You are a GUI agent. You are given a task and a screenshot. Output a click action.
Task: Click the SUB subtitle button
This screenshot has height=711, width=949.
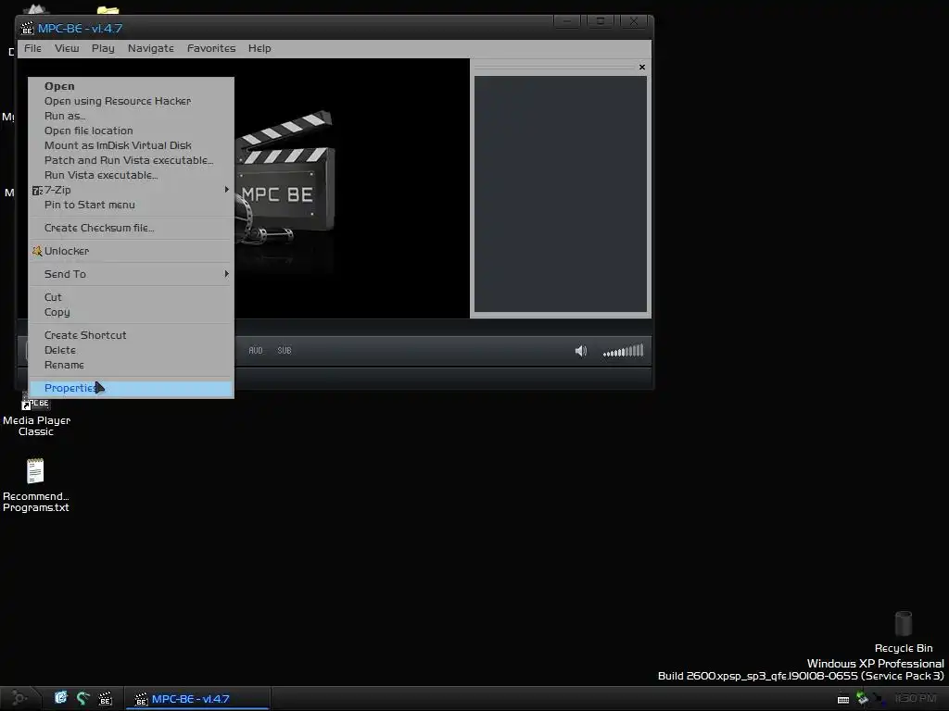point(284,351)
